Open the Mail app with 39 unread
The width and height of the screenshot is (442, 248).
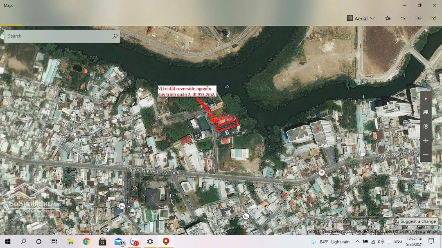[119, 241]
